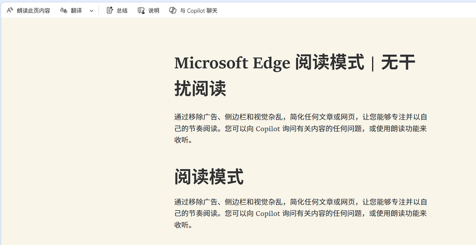Screen dimensions: 476x245
Task: Click the Copilot logo icon
Action: (173, 10)
